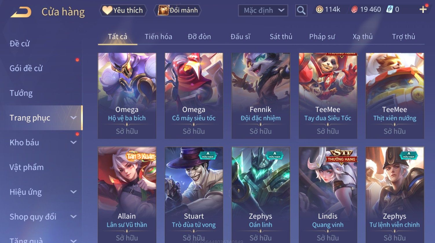The width and height of the screenshot is (435, 243).
Task: Switch to the Sát thủ tab
Action: (281, 37)
